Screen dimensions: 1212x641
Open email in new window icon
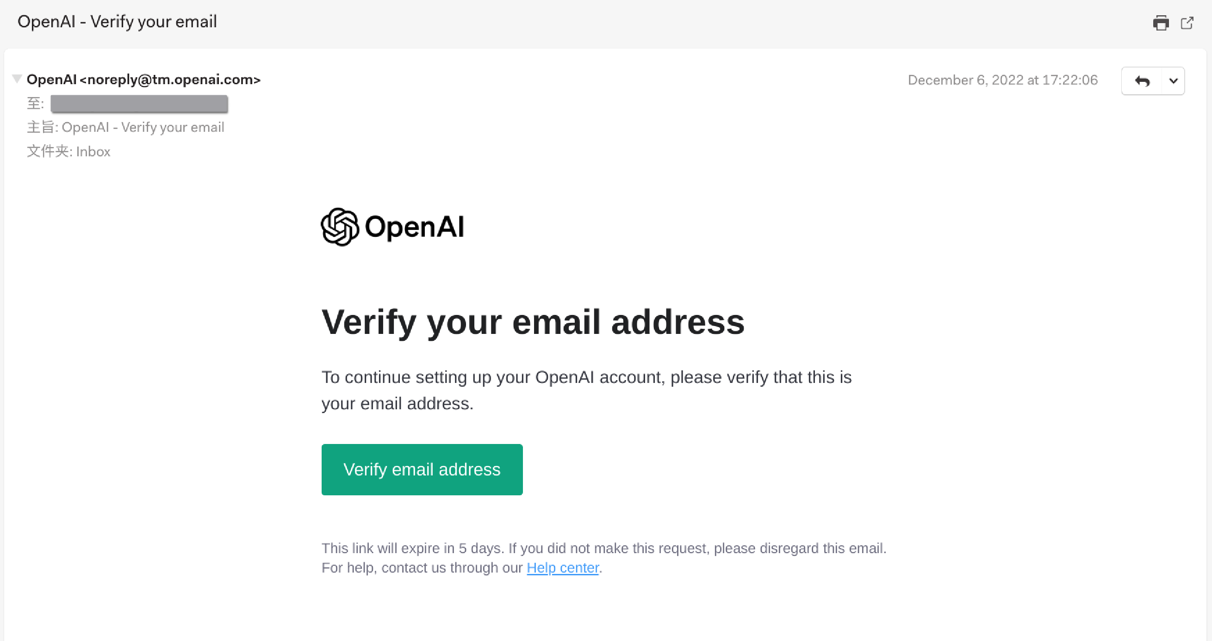click(x=1187, y=23)
